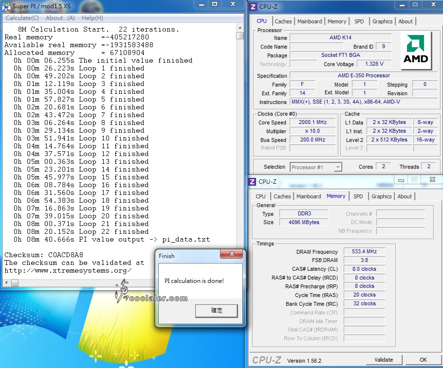Click the horizontal scrollbar thumb in Super PI
The image size is (443, 368).
15,282
